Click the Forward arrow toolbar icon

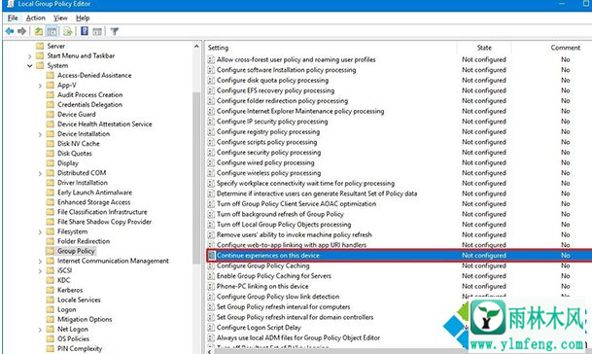click(x=22, y=31)
